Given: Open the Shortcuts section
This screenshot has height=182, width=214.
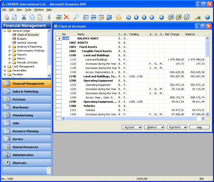Looking at the screenshot, I should coord(26,163).
